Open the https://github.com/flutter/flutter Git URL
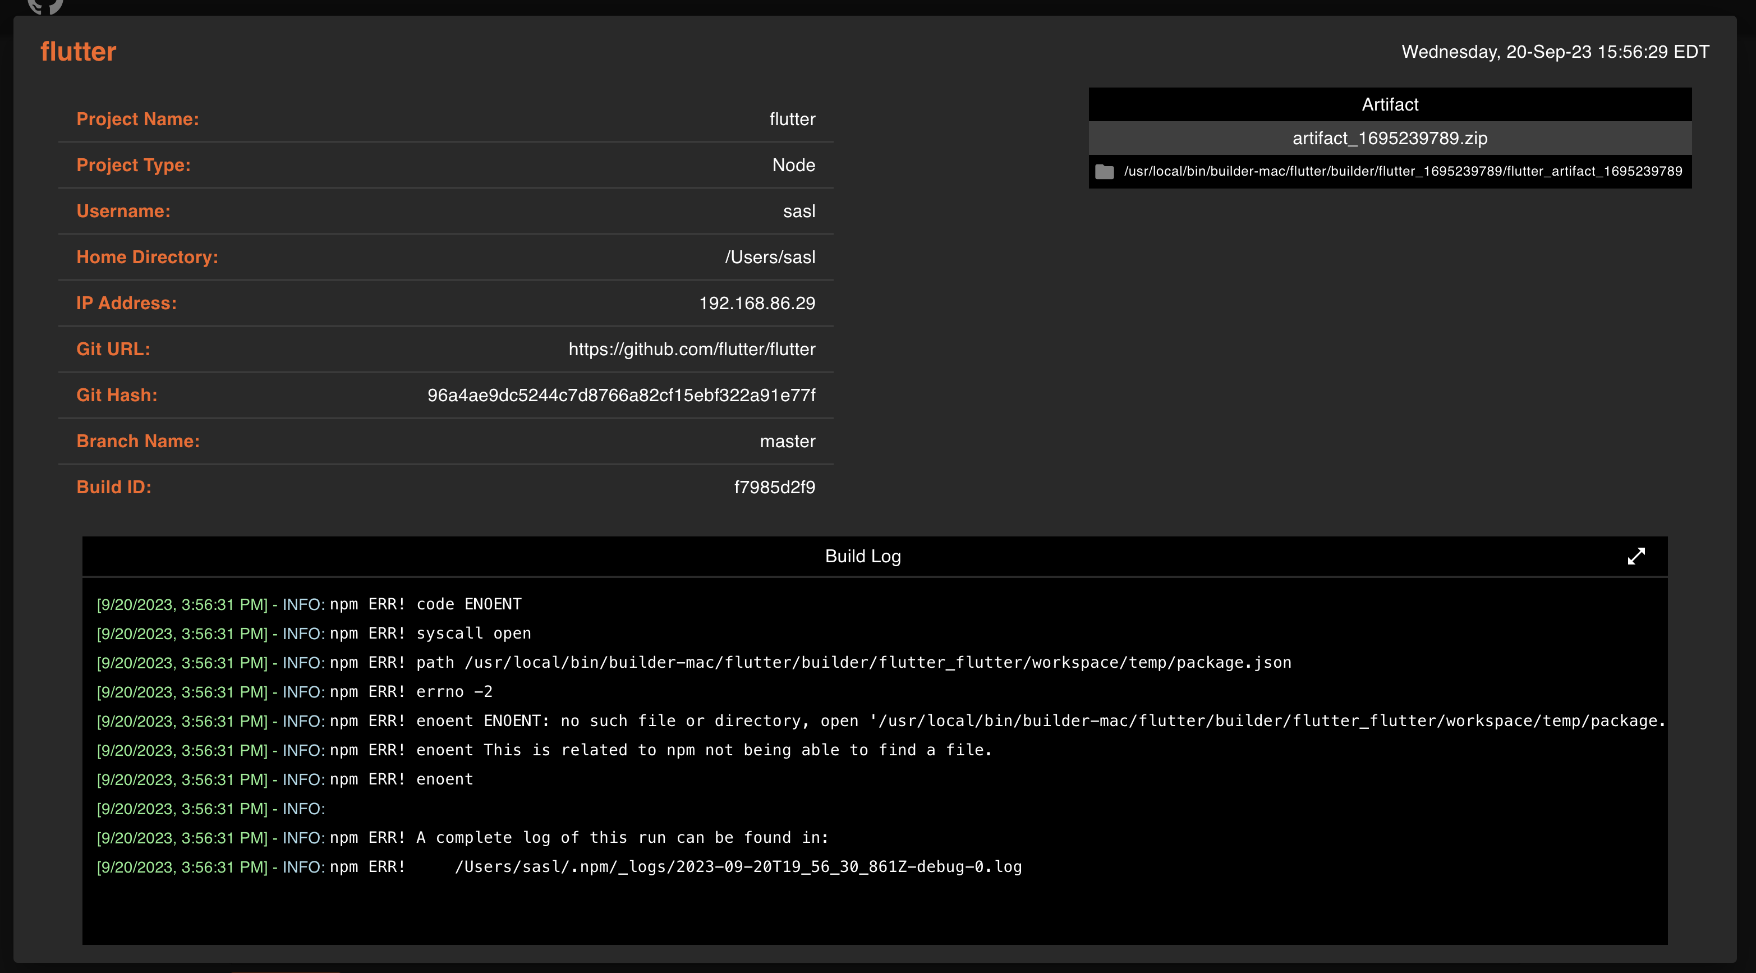 coord(692,349)
